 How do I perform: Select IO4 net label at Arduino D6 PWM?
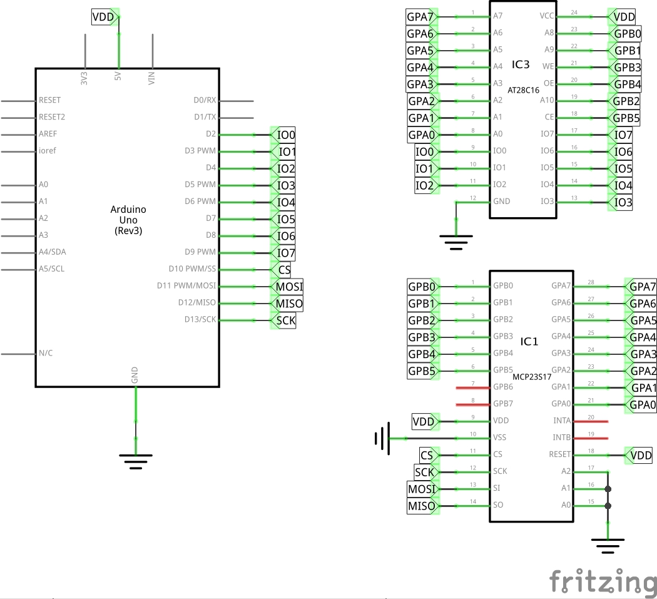283,202
